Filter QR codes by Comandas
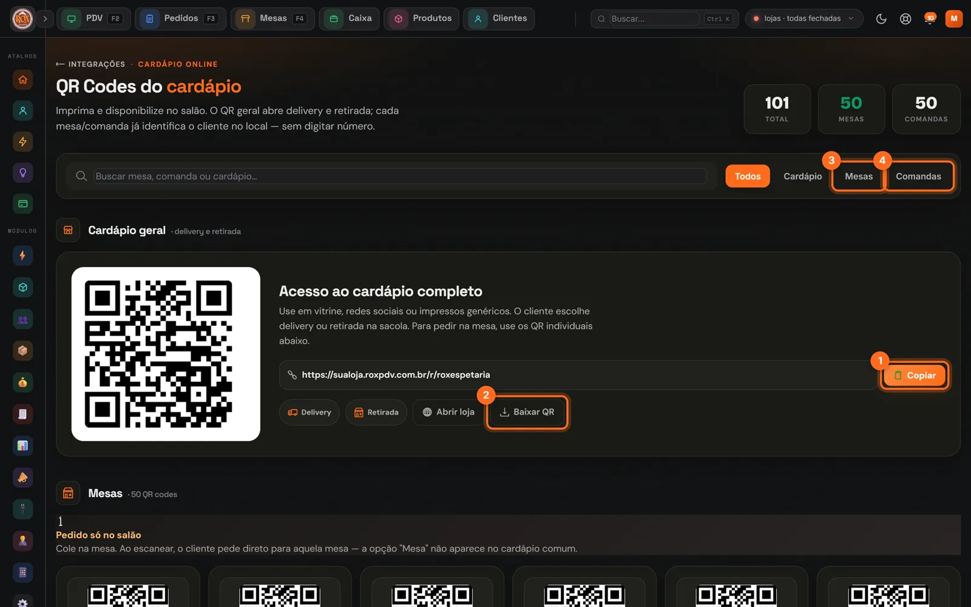Viewport: 971px width, 607px height. 918,176
